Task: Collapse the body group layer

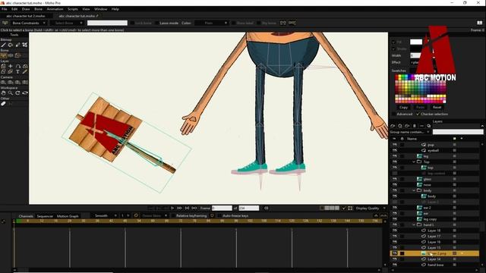Action: 414,190
